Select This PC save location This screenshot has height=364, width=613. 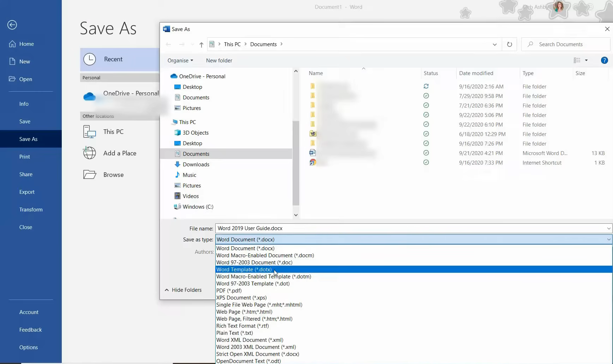click(120, 132)
